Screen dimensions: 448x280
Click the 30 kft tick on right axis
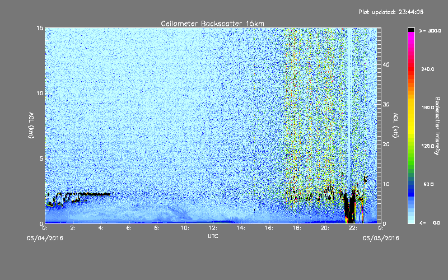[x=386, y=104]
